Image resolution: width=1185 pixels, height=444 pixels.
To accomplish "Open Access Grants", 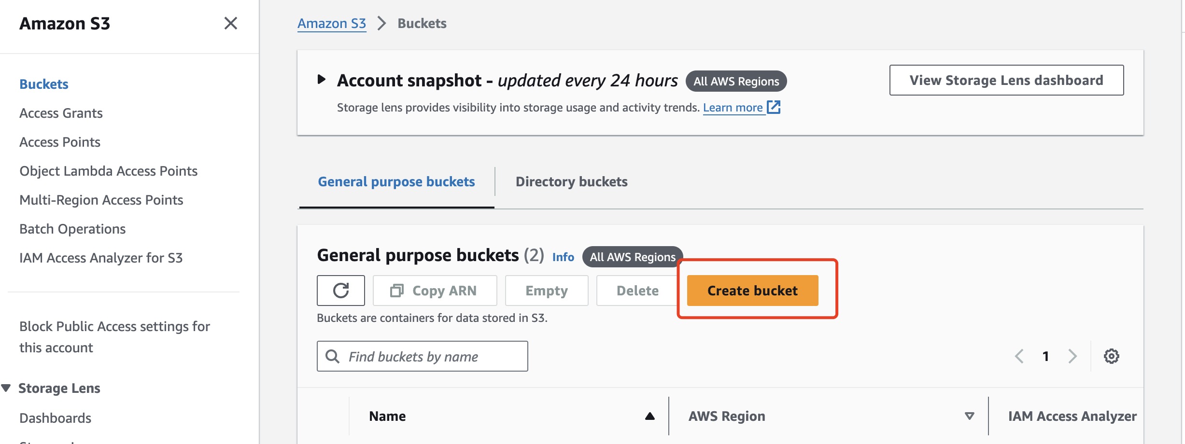I will 61,113.
